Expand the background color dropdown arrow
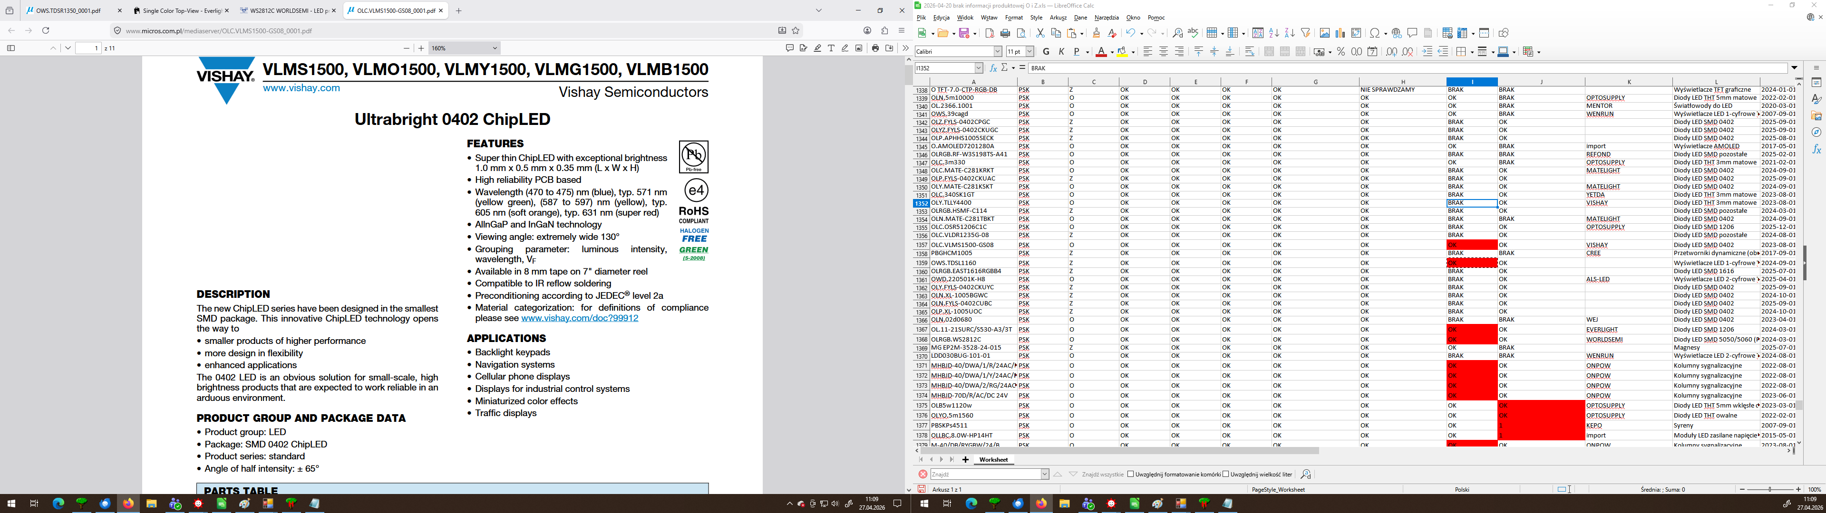The width and height of the screenshot is (1826, 513). (1134, 52)
